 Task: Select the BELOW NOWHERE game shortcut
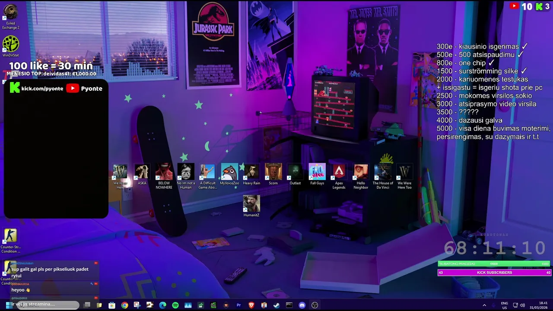tap(164, 176)
